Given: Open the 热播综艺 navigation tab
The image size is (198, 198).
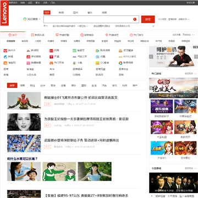Looking at the screenshot, I should (112, 35).
